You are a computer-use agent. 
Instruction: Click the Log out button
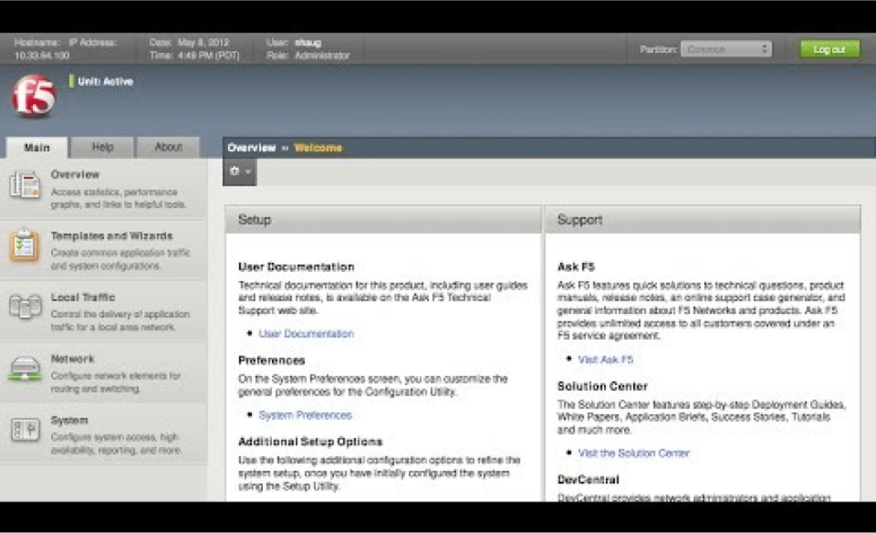click(x=830, y=49)
